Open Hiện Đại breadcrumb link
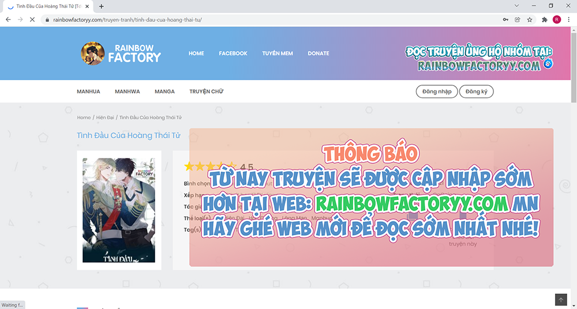This screenshot has height=309, width=577. (x=105, y=118)
